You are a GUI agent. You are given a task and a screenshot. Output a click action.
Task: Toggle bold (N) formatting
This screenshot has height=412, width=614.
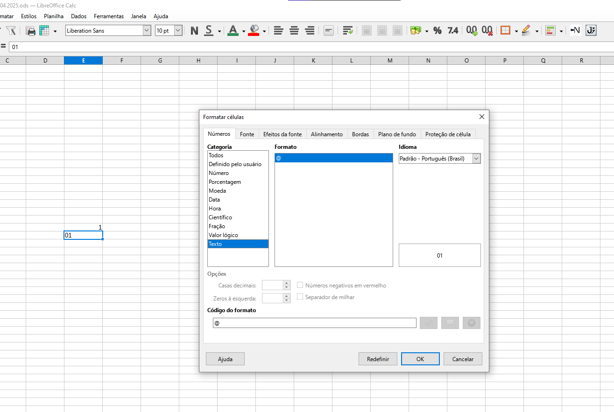coord(194,31)
